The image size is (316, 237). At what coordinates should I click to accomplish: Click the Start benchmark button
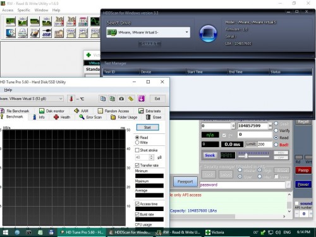tap(147, 127)
